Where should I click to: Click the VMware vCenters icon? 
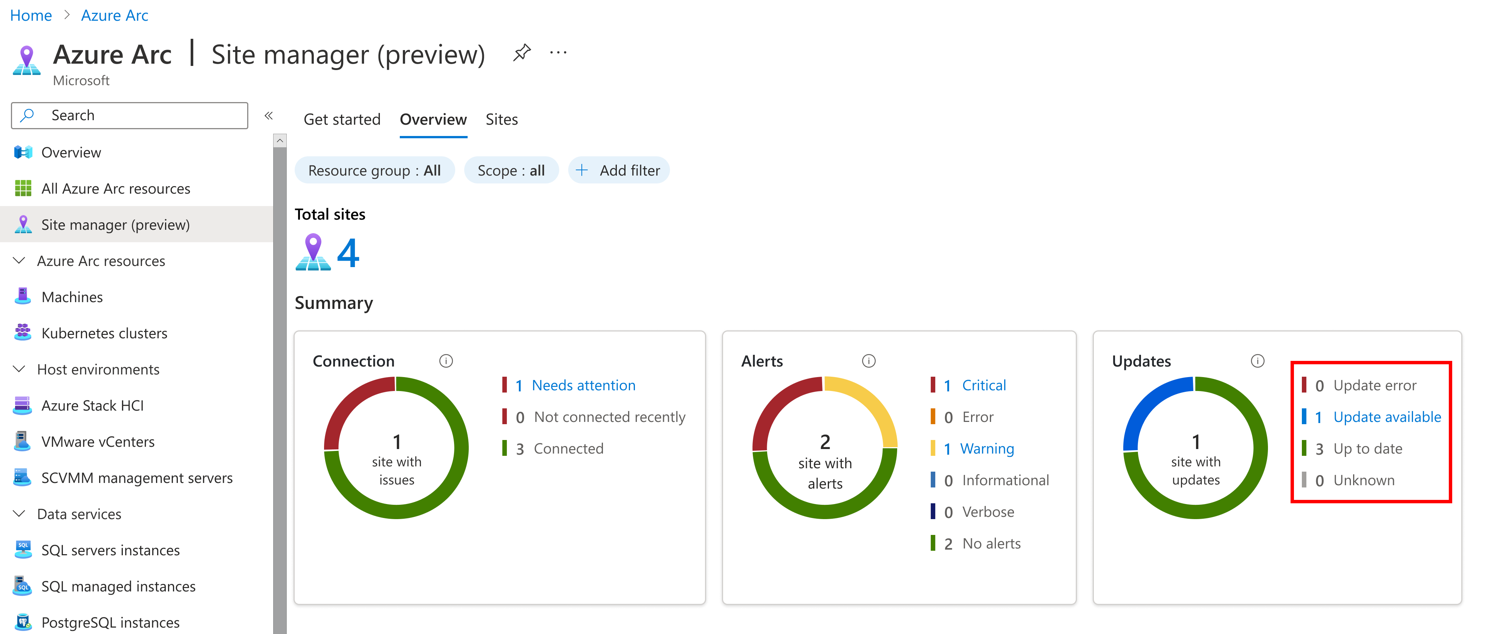click(x=23, y=442)
